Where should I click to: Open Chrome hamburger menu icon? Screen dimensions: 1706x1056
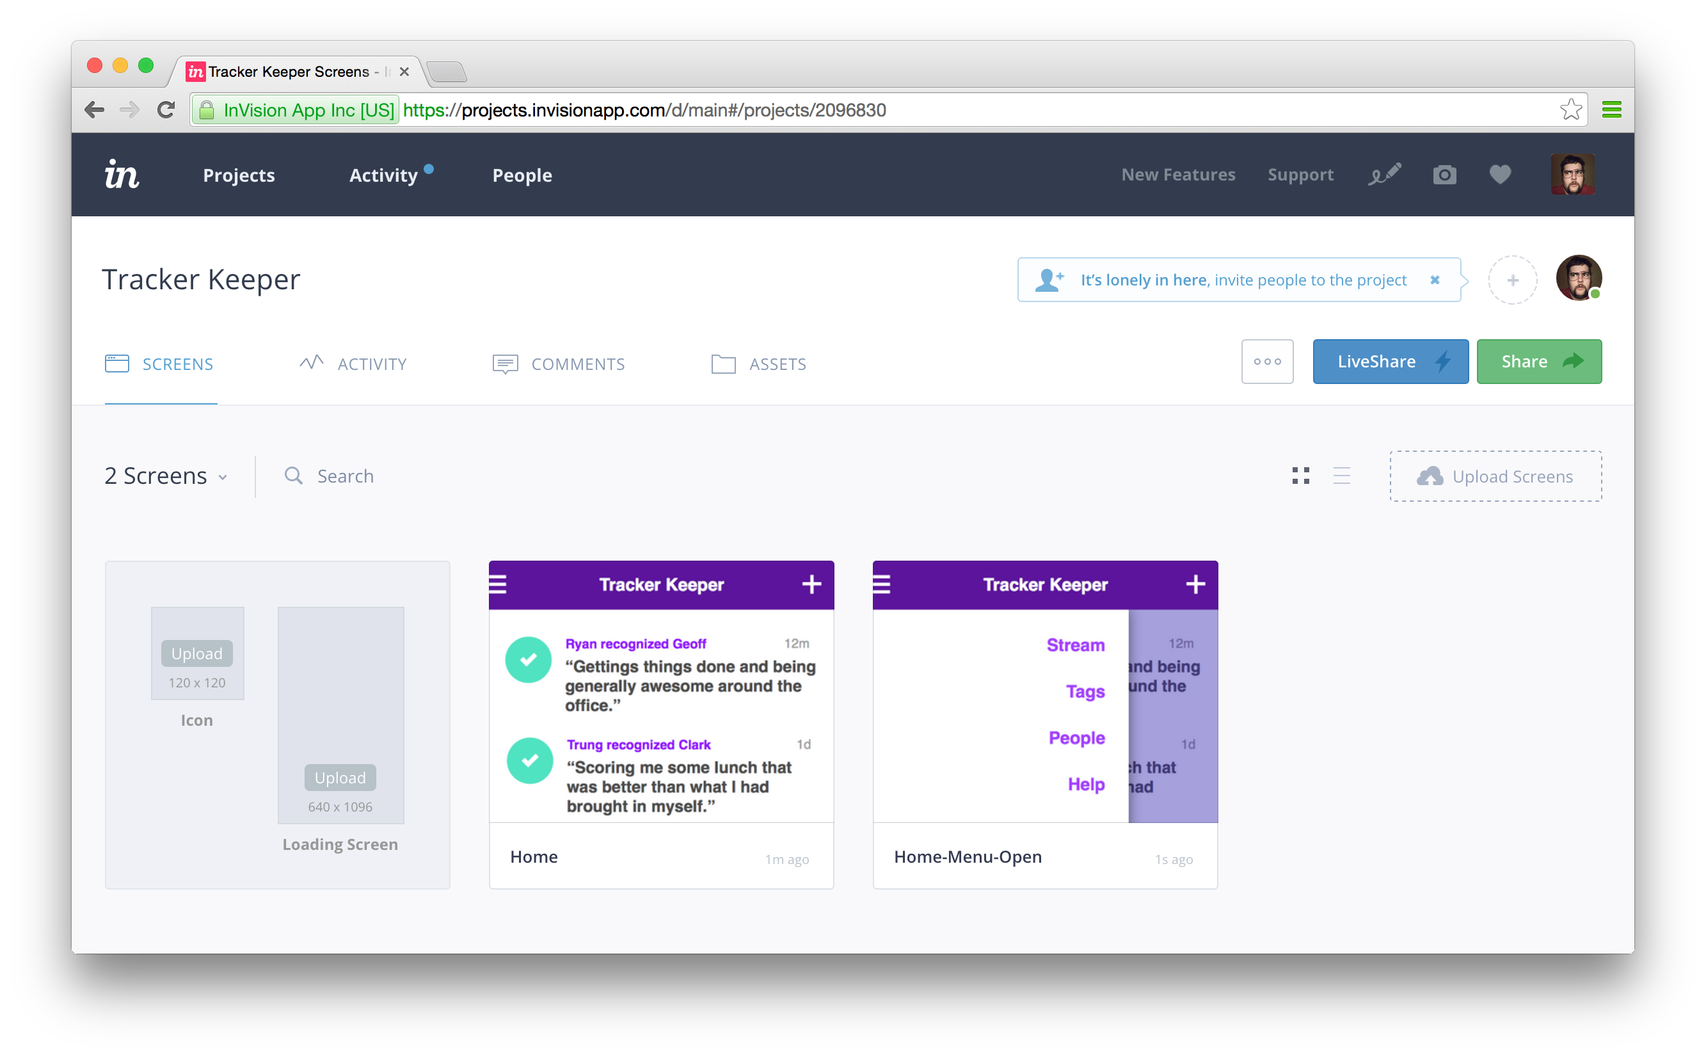[1611, 109]
